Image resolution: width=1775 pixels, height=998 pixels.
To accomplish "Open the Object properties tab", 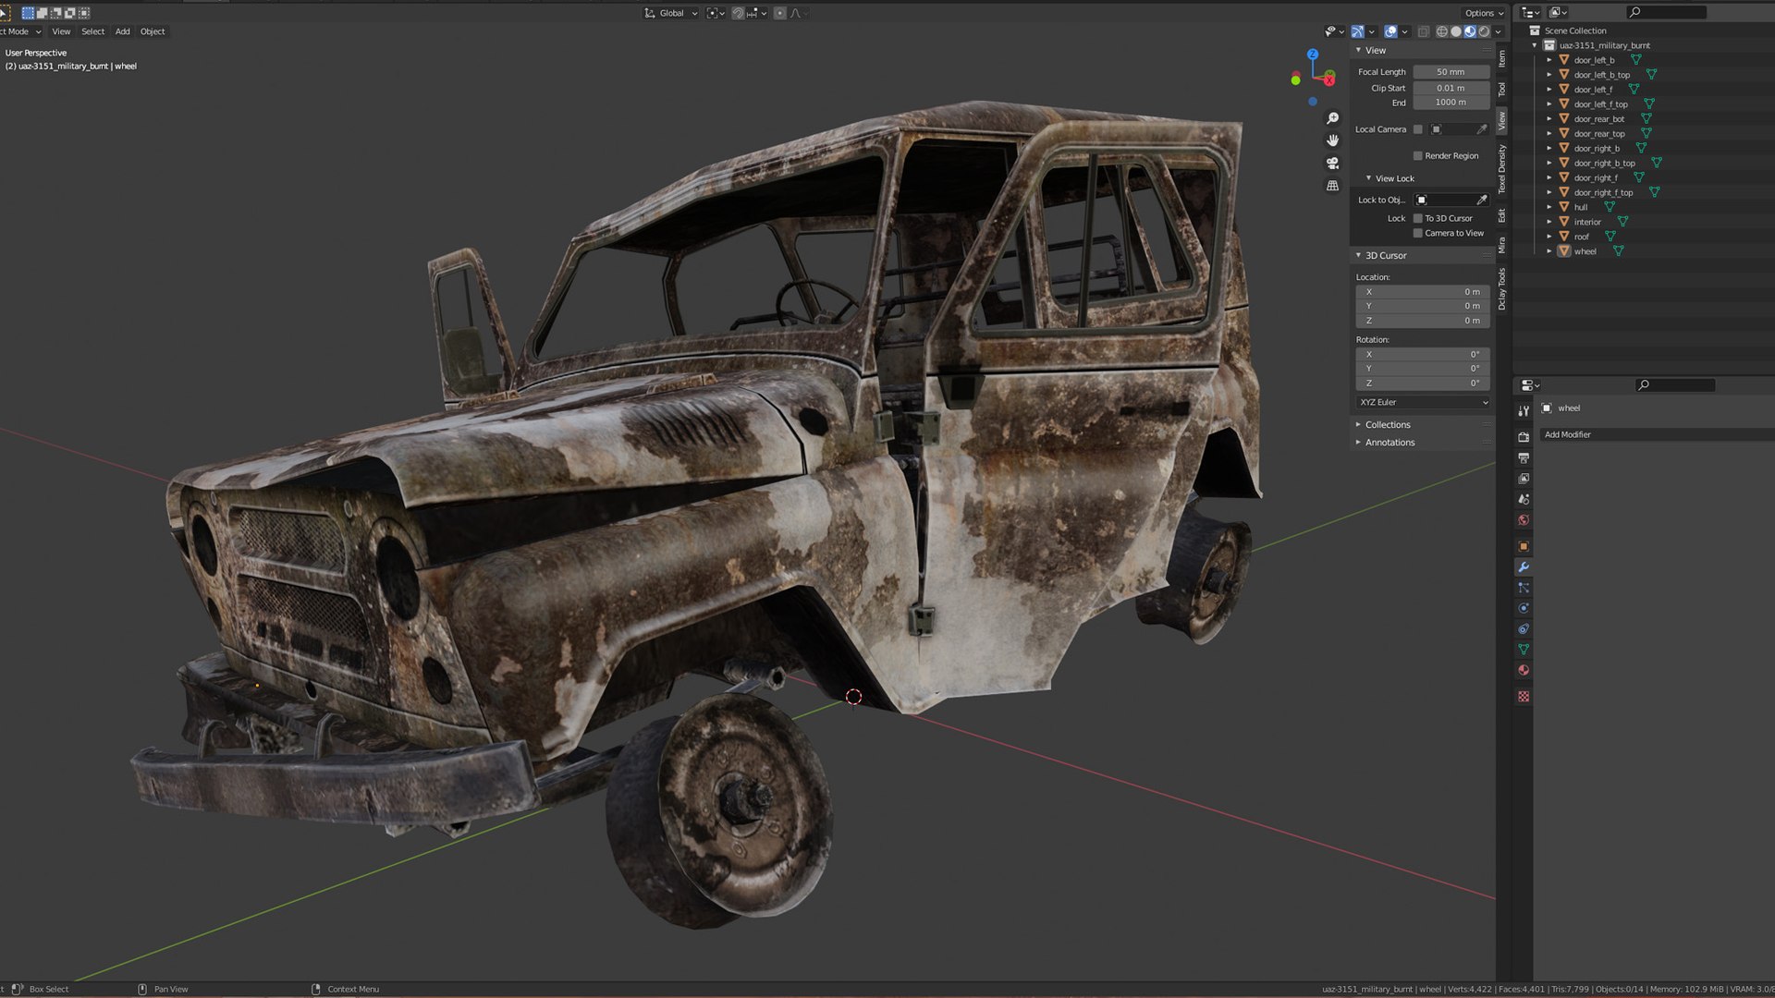I will 1524,546.
